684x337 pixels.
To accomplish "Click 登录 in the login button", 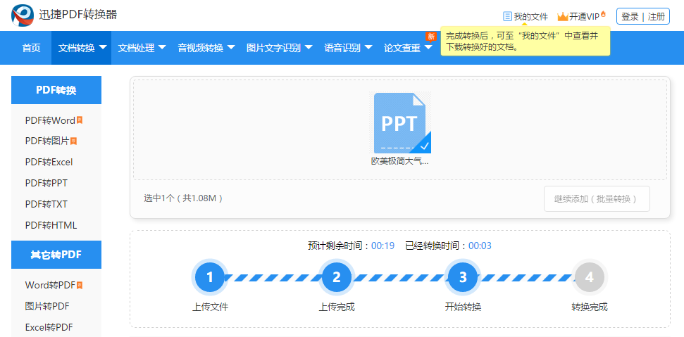I will point(630,17).
